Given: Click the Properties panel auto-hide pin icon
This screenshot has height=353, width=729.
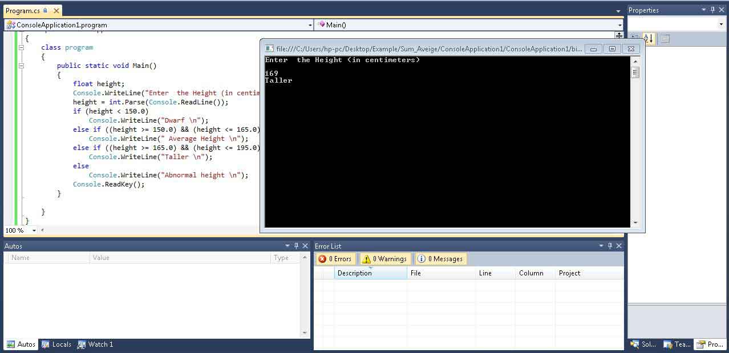Looking at the screenshot, I should (712, 10).
